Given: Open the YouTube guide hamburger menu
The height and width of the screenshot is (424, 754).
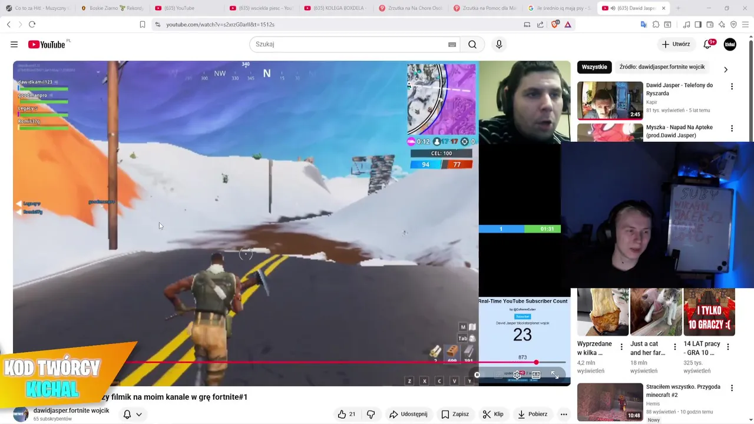Looking at the screenshot, I should click(14, 44).
